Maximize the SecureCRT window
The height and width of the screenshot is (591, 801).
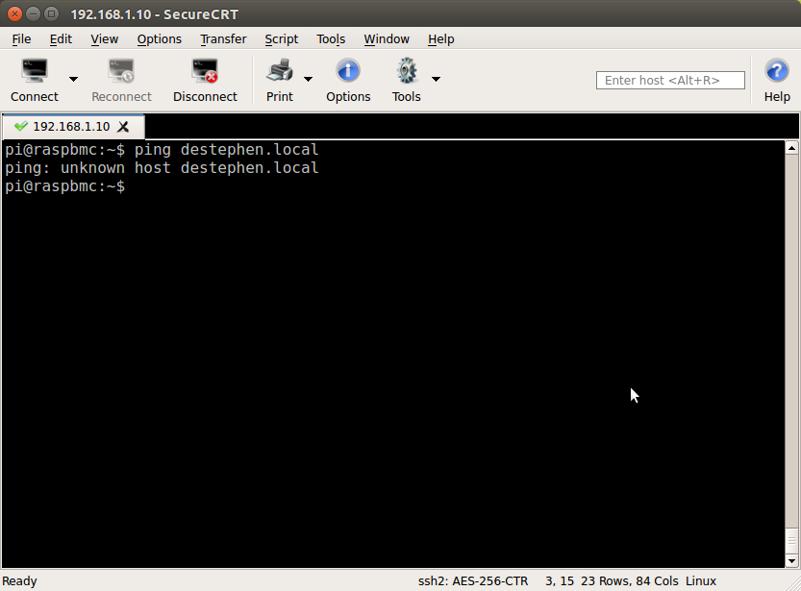click(51, 13)
